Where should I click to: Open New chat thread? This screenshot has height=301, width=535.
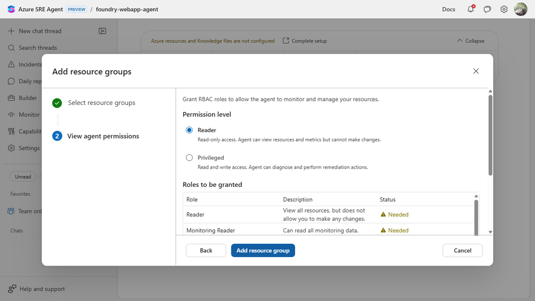40,31
